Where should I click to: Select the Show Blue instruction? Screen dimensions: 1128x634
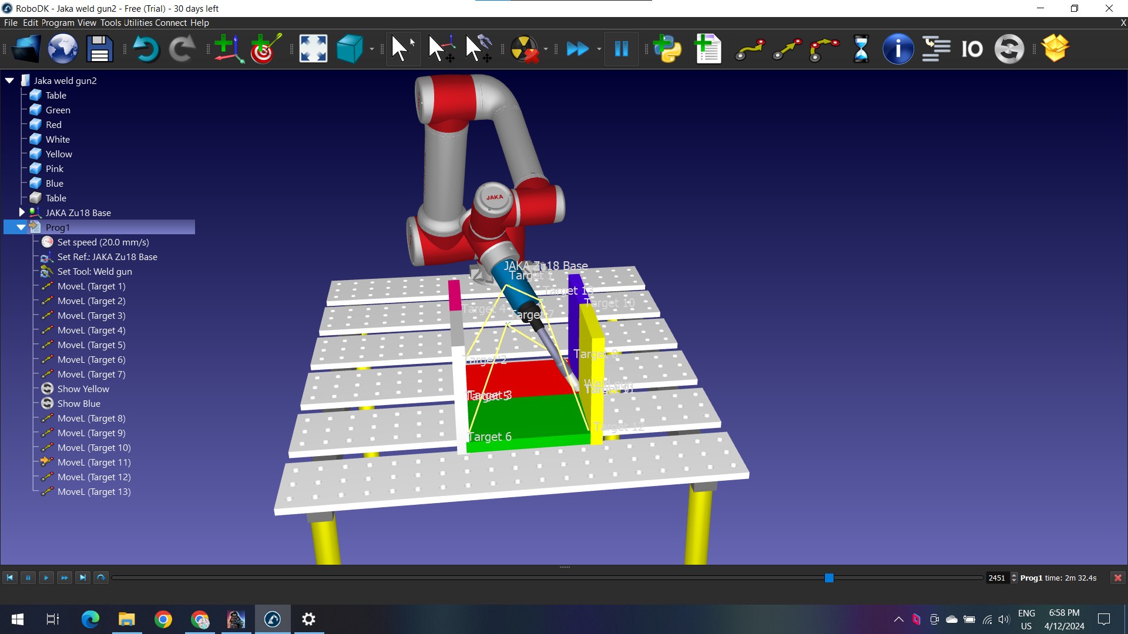79,403
